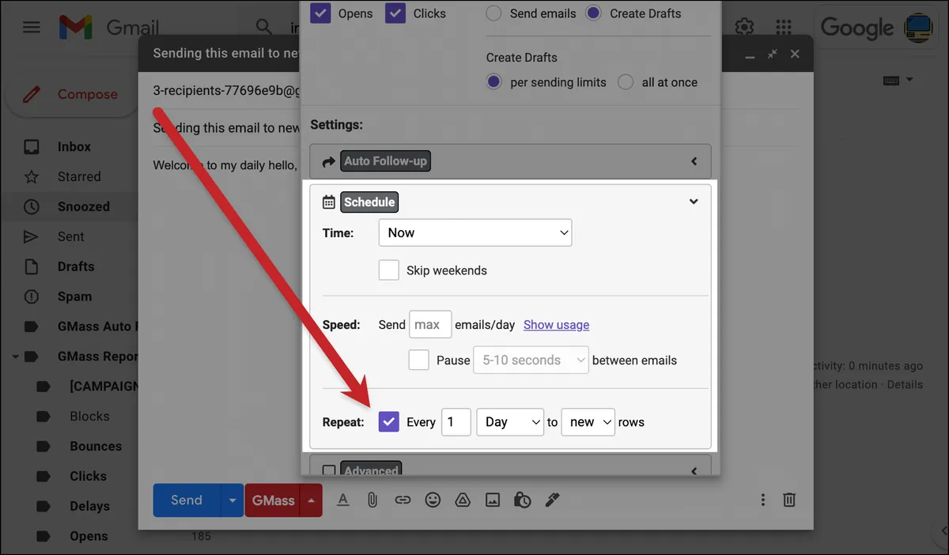
Task: Open Gmail settings gear icon
Action: 744,28
